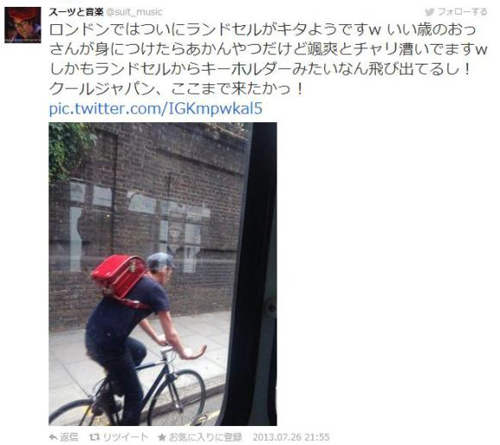Open the @suit_music handle
The width and height of the screenshot is (500, 445).
(x=134, y=12)
